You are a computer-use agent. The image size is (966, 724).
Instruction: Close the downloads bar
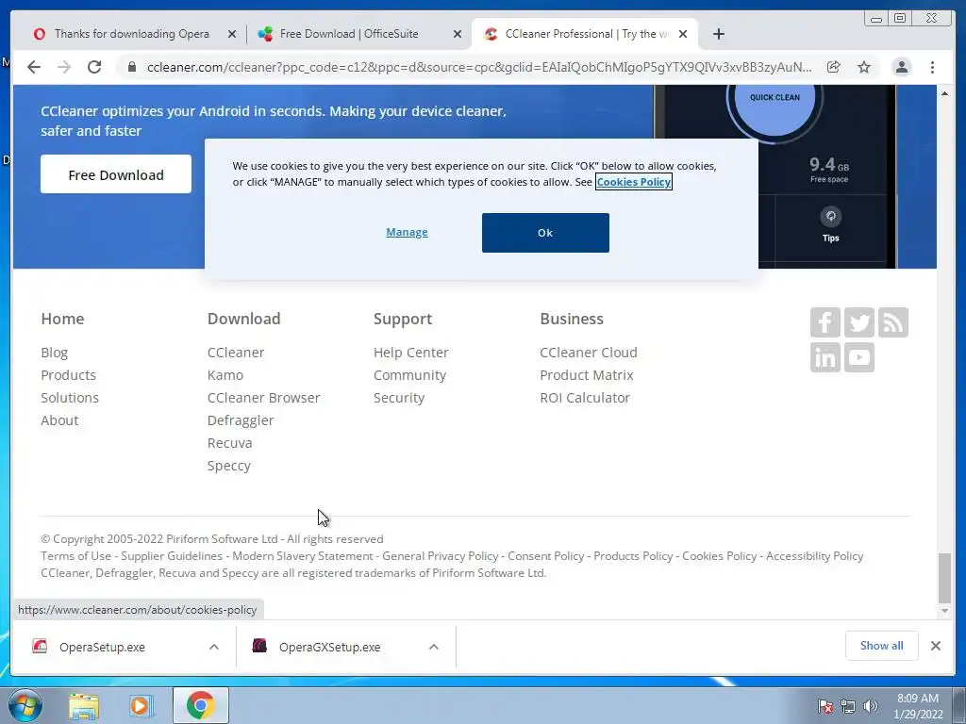[x=935, y=646]
